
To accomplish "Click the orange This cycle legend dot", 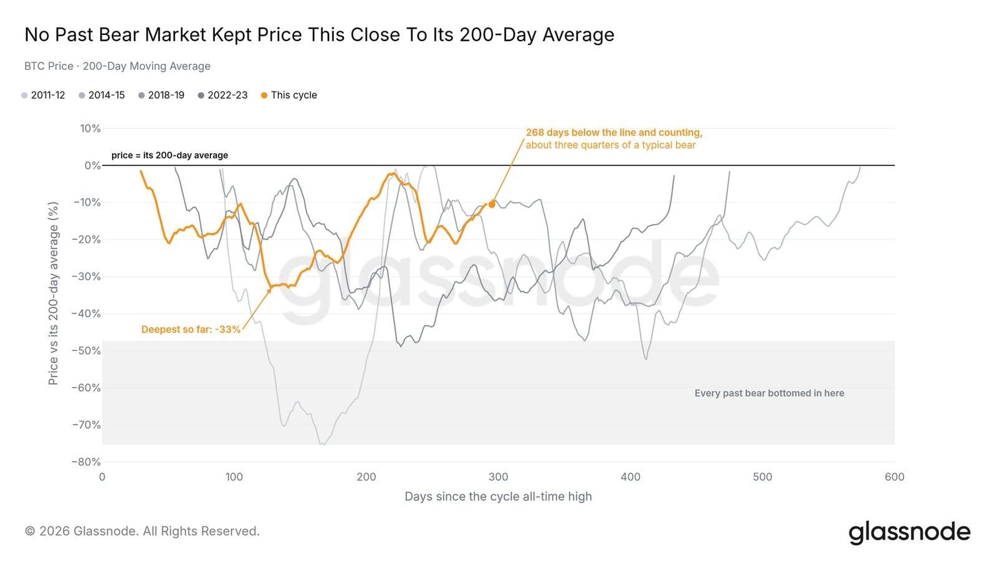I will coord(264,95).
